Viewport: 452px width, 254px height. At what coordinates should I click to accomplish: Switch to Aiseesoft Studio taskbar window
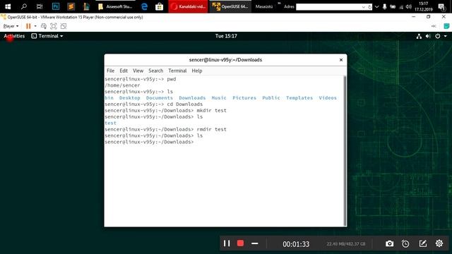pos(116,6)
